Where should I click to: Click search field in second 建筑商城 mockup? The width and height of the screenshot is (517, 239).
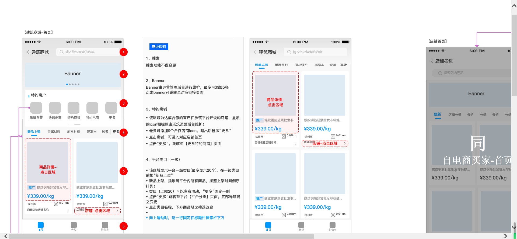click(315, 52)
